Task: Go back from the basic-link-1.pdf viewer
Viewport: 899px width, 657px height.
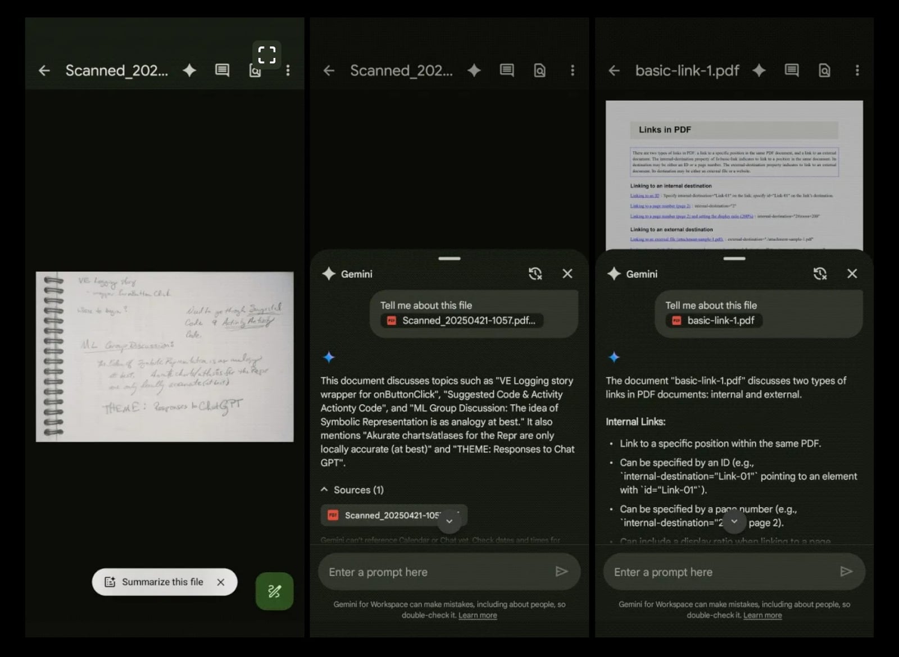Action: [x=614, y=71]
